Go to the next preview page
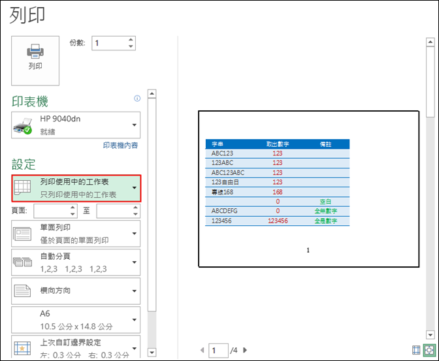This screenshot has height=361, width=439. [245, 350]
